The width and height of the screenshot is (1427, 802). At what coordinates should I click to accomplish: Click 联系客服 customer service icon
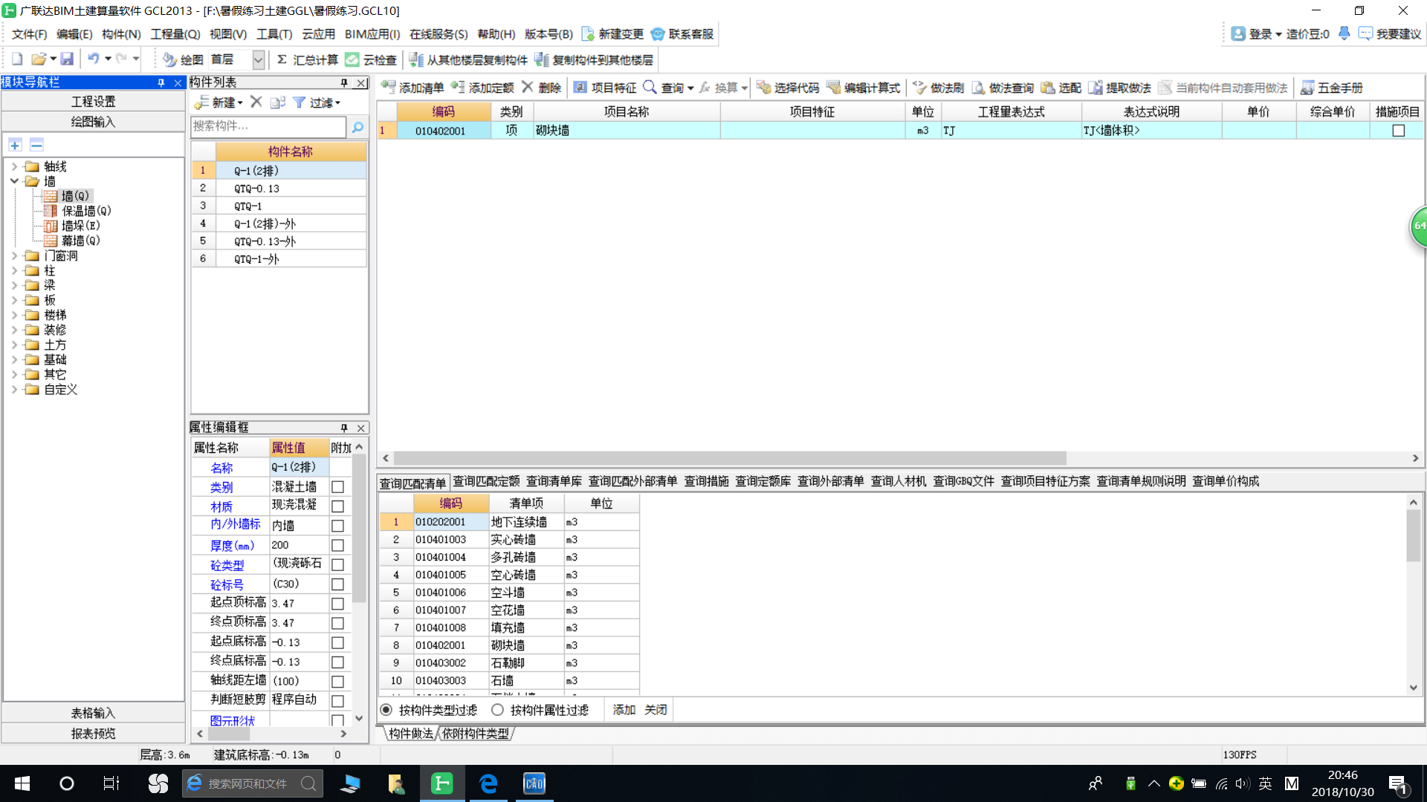click(x=682, y=34)
